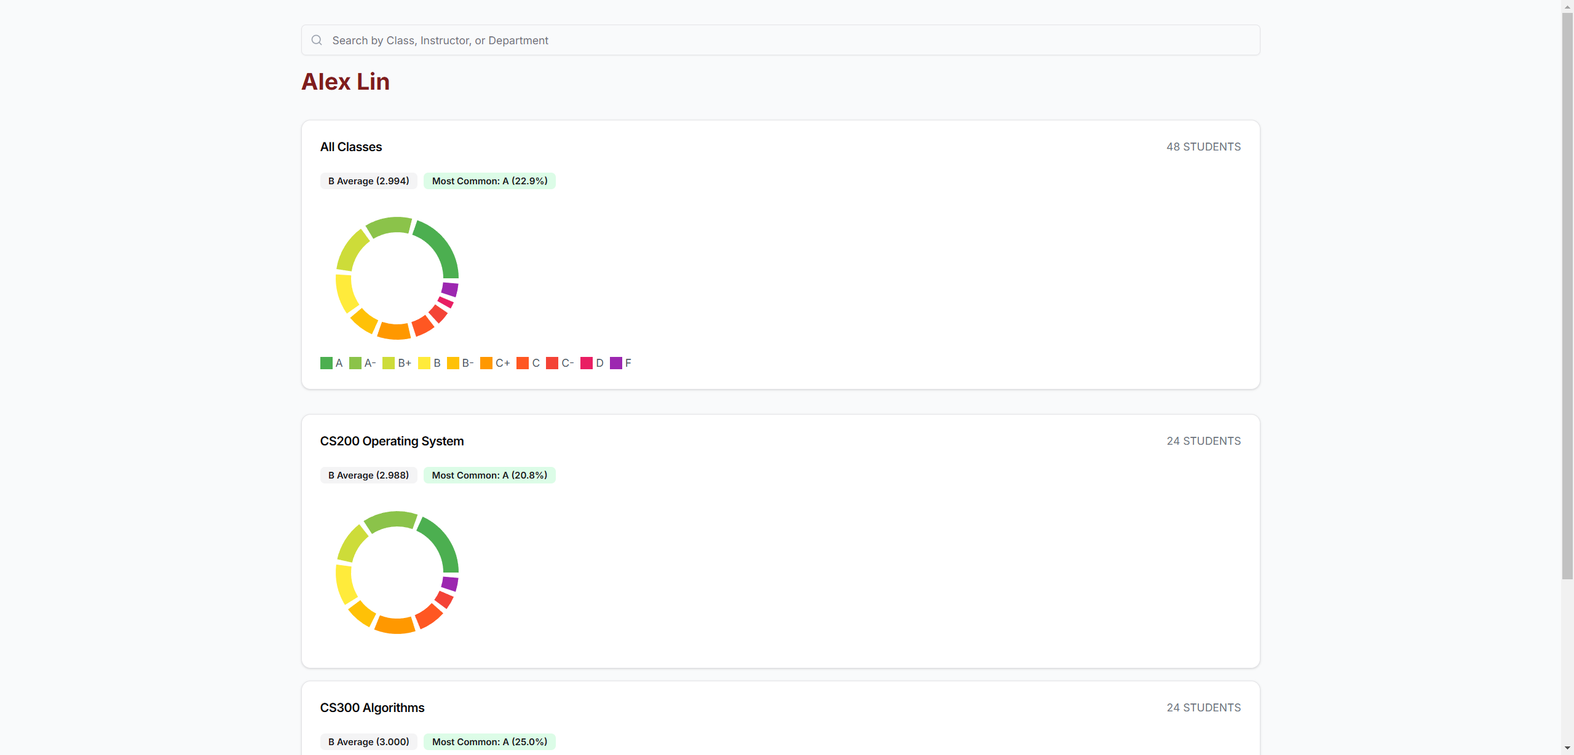
Task: Toggle the B+ legend color box
Action: click(389, 363)
